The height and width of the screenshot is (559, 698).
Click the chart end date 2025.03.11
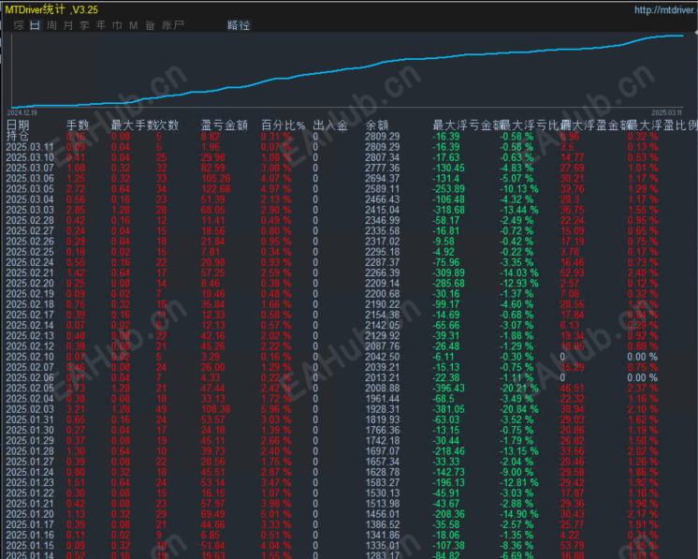pos(667,112)
